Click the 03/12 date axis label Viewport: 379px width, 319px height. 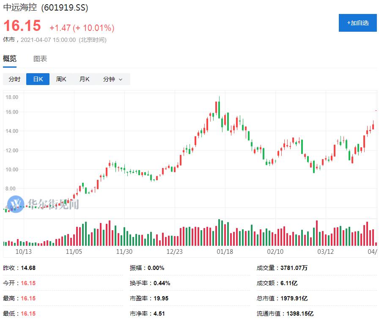325,252
